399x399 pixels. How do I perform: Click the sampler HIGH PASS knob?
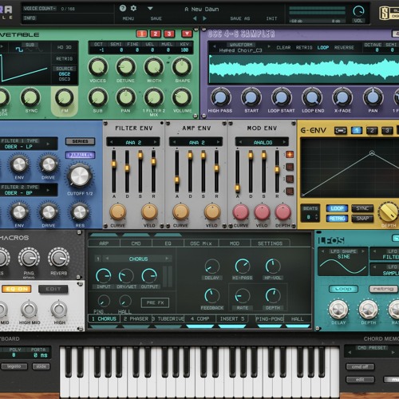pyautogui.click(x=220, y=97)
